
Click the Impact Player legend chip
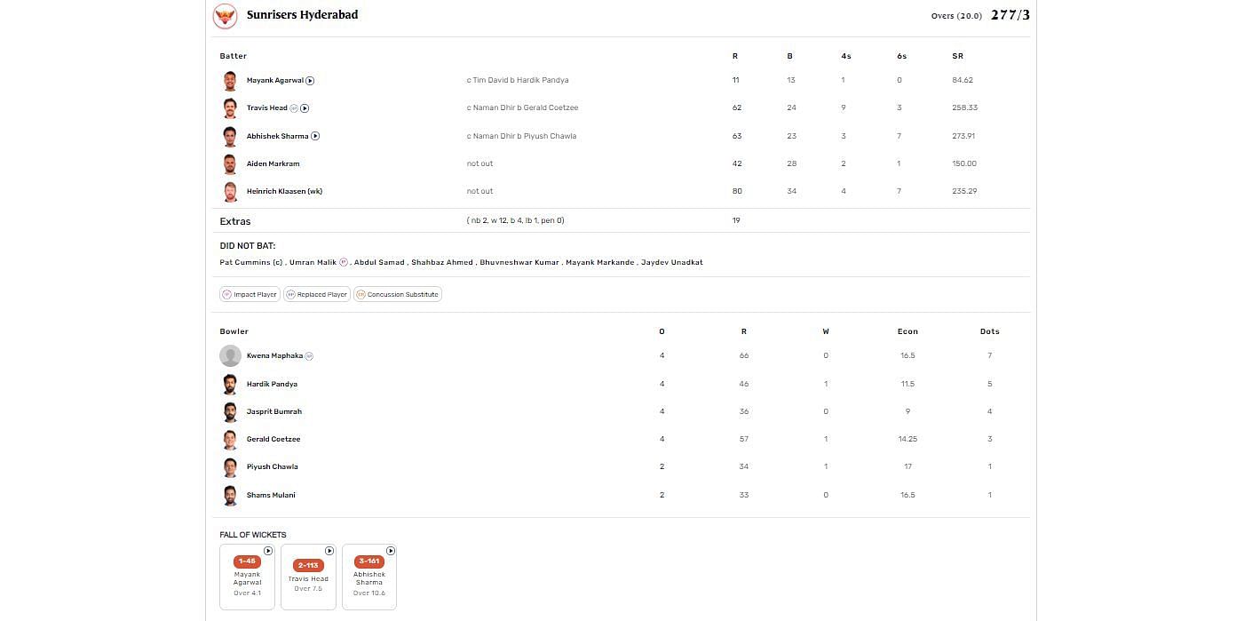250,294
